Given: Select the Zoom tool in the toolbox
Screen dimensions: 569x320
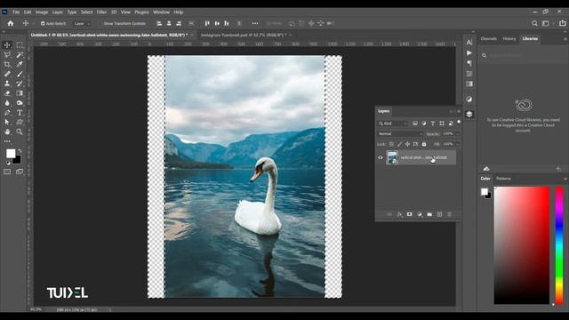Looking at the screenshot, I should pos(20,132).
